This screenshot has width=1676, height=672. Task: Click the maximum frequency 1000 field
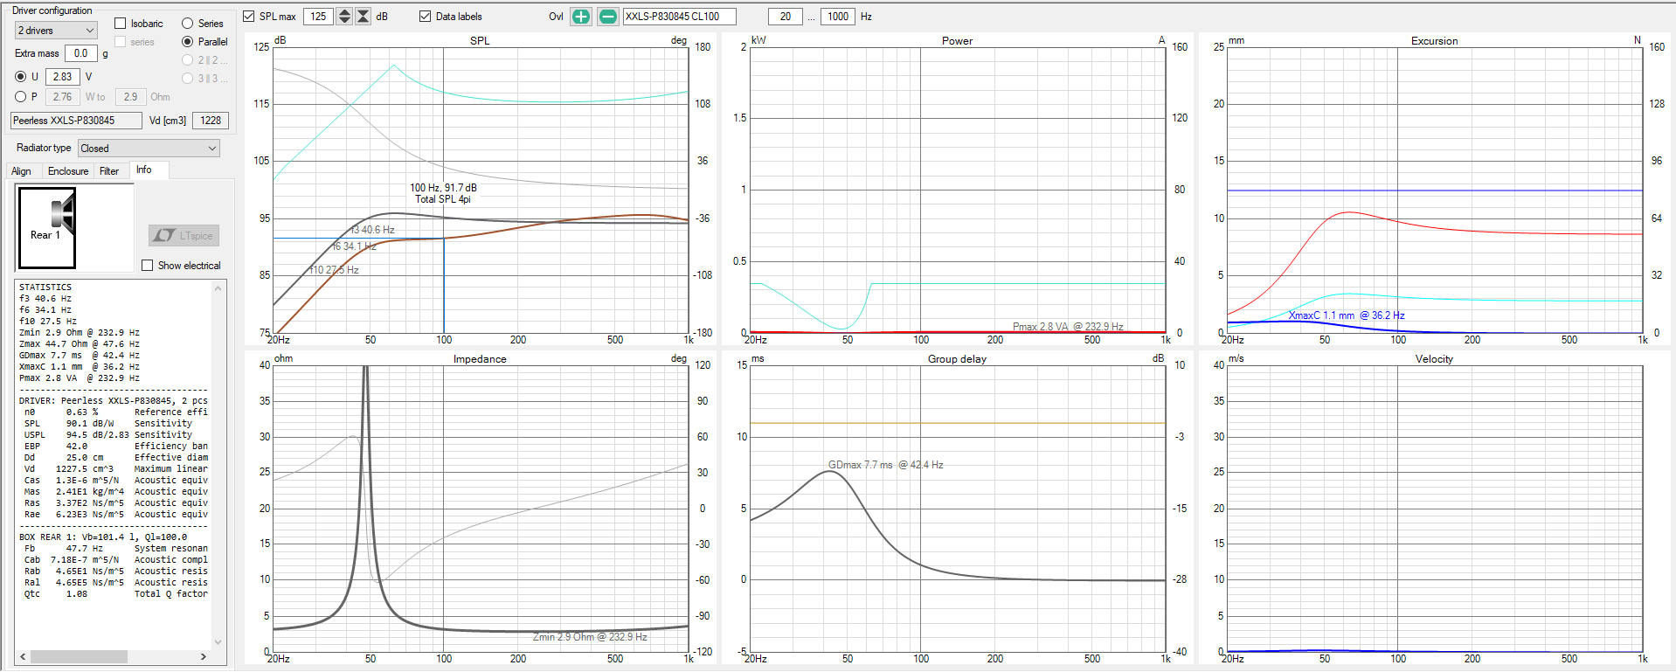point(838,17)
